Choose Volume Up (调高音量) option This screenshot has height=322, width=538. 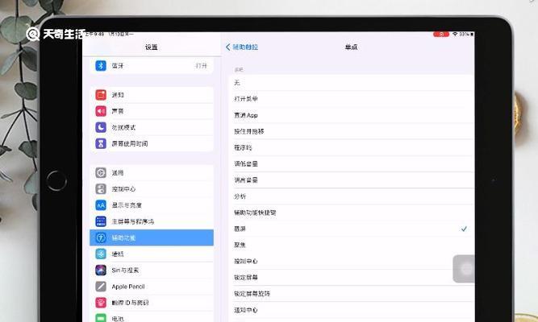point(352,180)
